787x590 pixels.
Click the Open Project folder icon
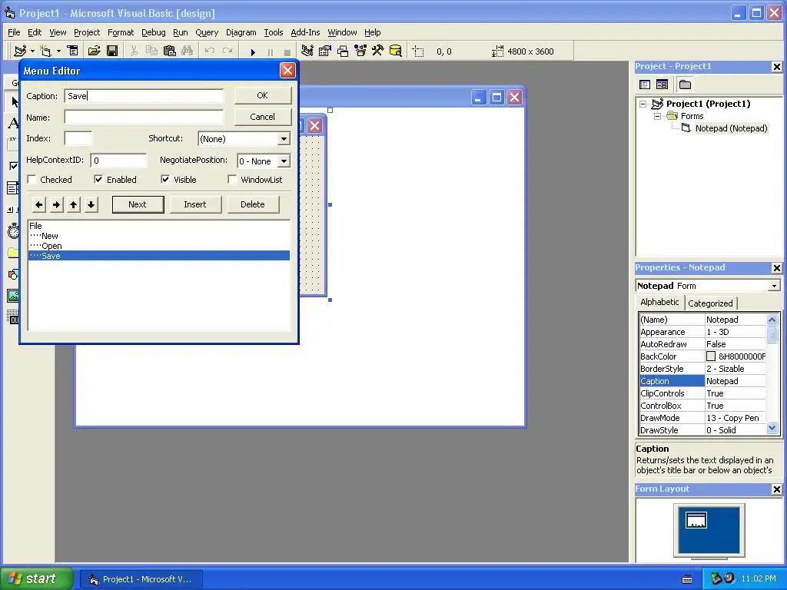click(94, 51)
